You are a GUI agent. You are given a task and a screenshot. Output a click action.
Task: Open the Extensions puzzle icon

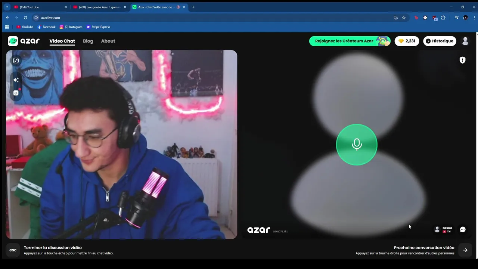[443, 18]
